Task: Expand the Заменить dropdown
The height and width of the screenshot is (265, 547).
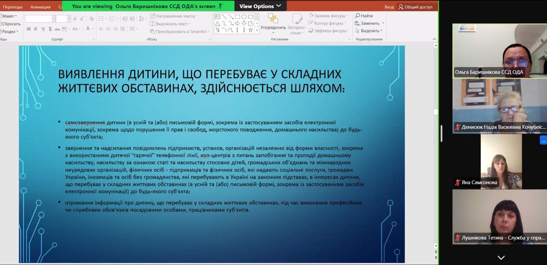Action: 383,23
